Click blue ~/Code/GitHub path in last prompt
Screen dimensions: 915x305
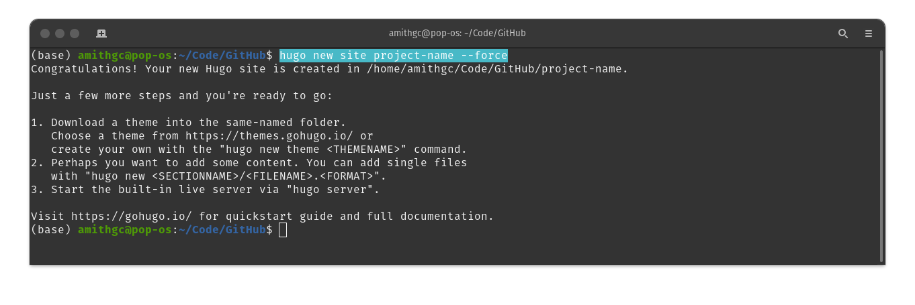click(222, 230)
